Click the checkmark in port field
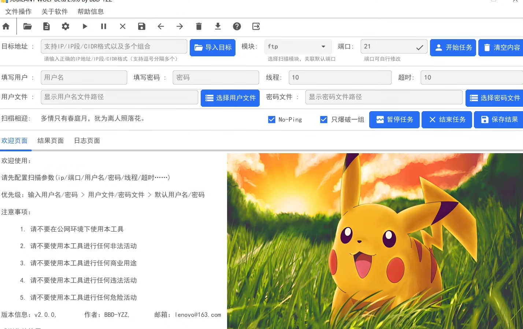 coord(420,47)
